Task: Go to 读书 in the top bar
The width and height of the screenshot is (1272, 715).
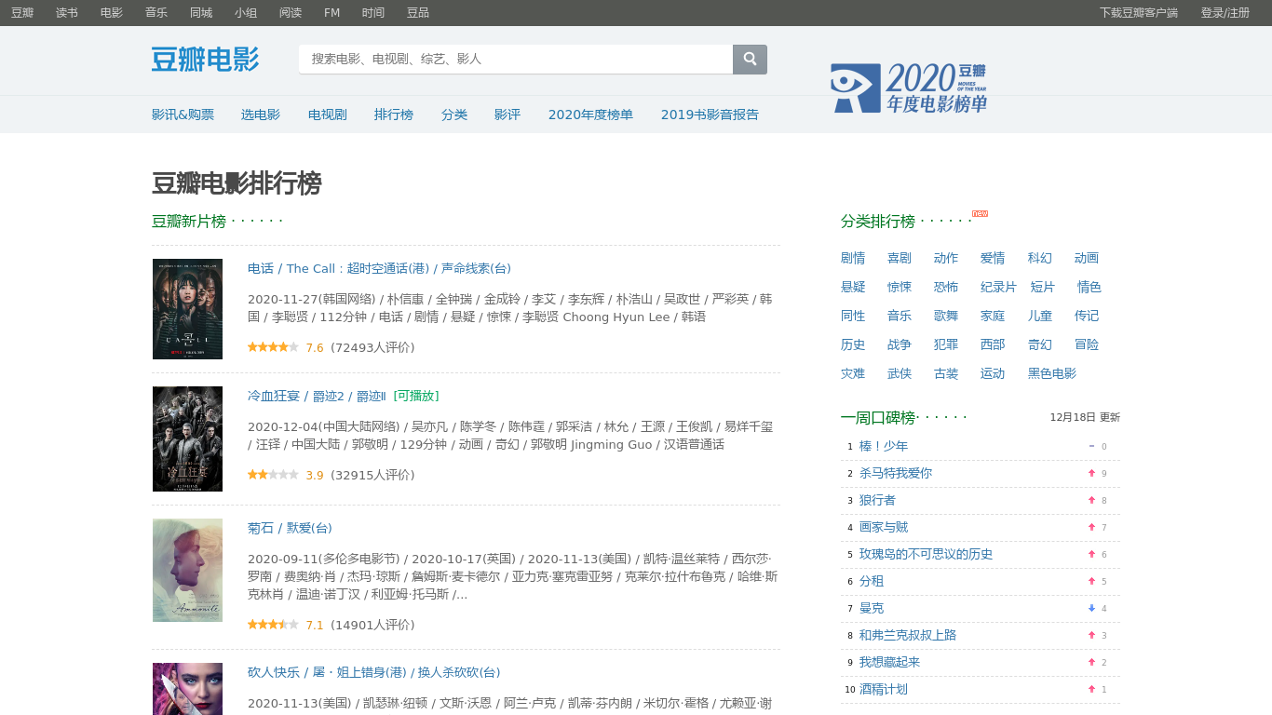Action: tap(67, 13)
